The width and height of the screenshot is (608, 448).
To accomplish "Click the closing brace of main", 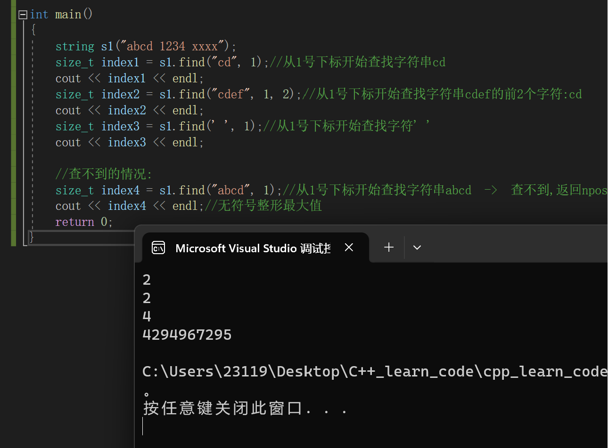I will (x=32, y=237).
